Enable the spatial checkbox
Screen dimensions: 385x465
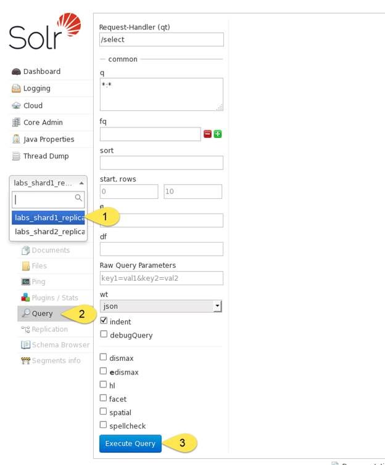point(103,411)
